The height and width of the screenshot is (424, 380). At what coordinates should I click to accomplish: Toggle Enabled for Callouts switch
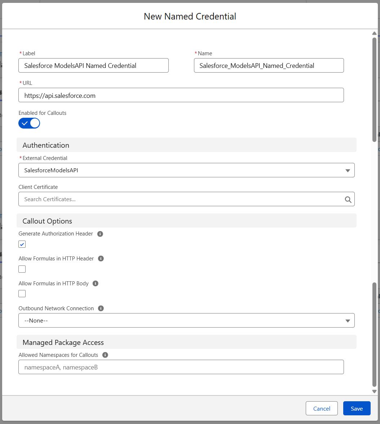pos(29,123)
